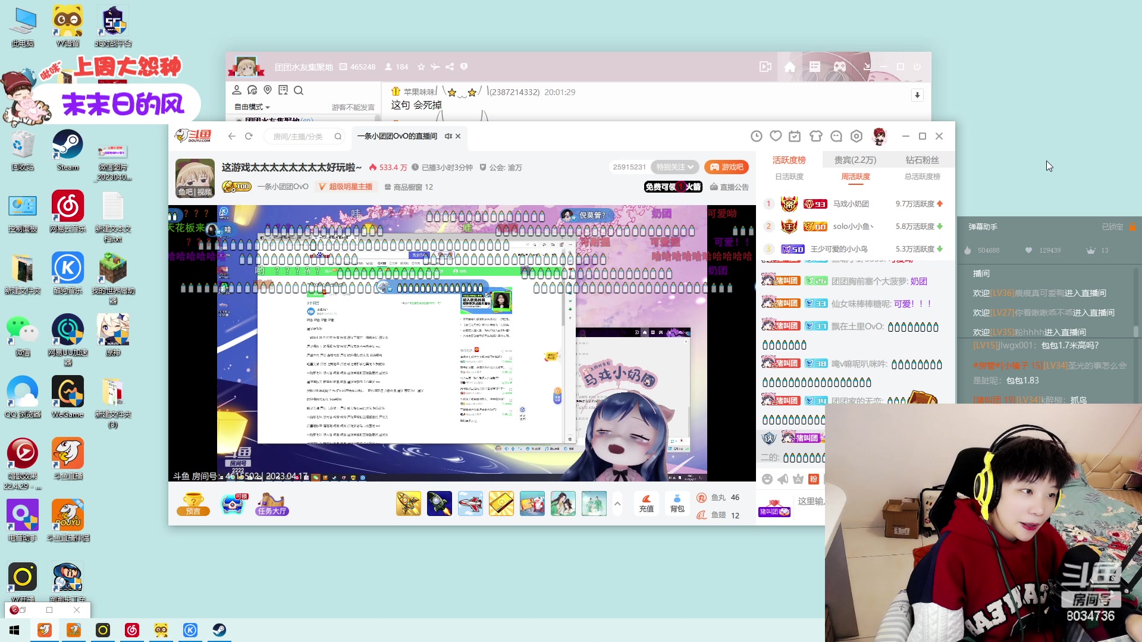The image size is (1142, 642).
Task: Select the red airplane gift
Action: pos(470,503)
